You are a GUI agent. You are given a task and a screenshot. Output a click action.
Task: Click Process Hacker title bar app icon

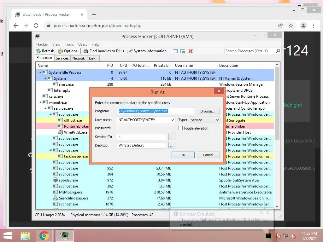tap(37, 37)
